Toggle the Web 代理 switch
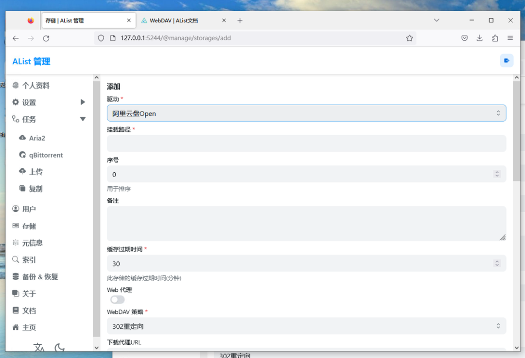The width and height of the screenshot is (525, 358). (117, 300)
